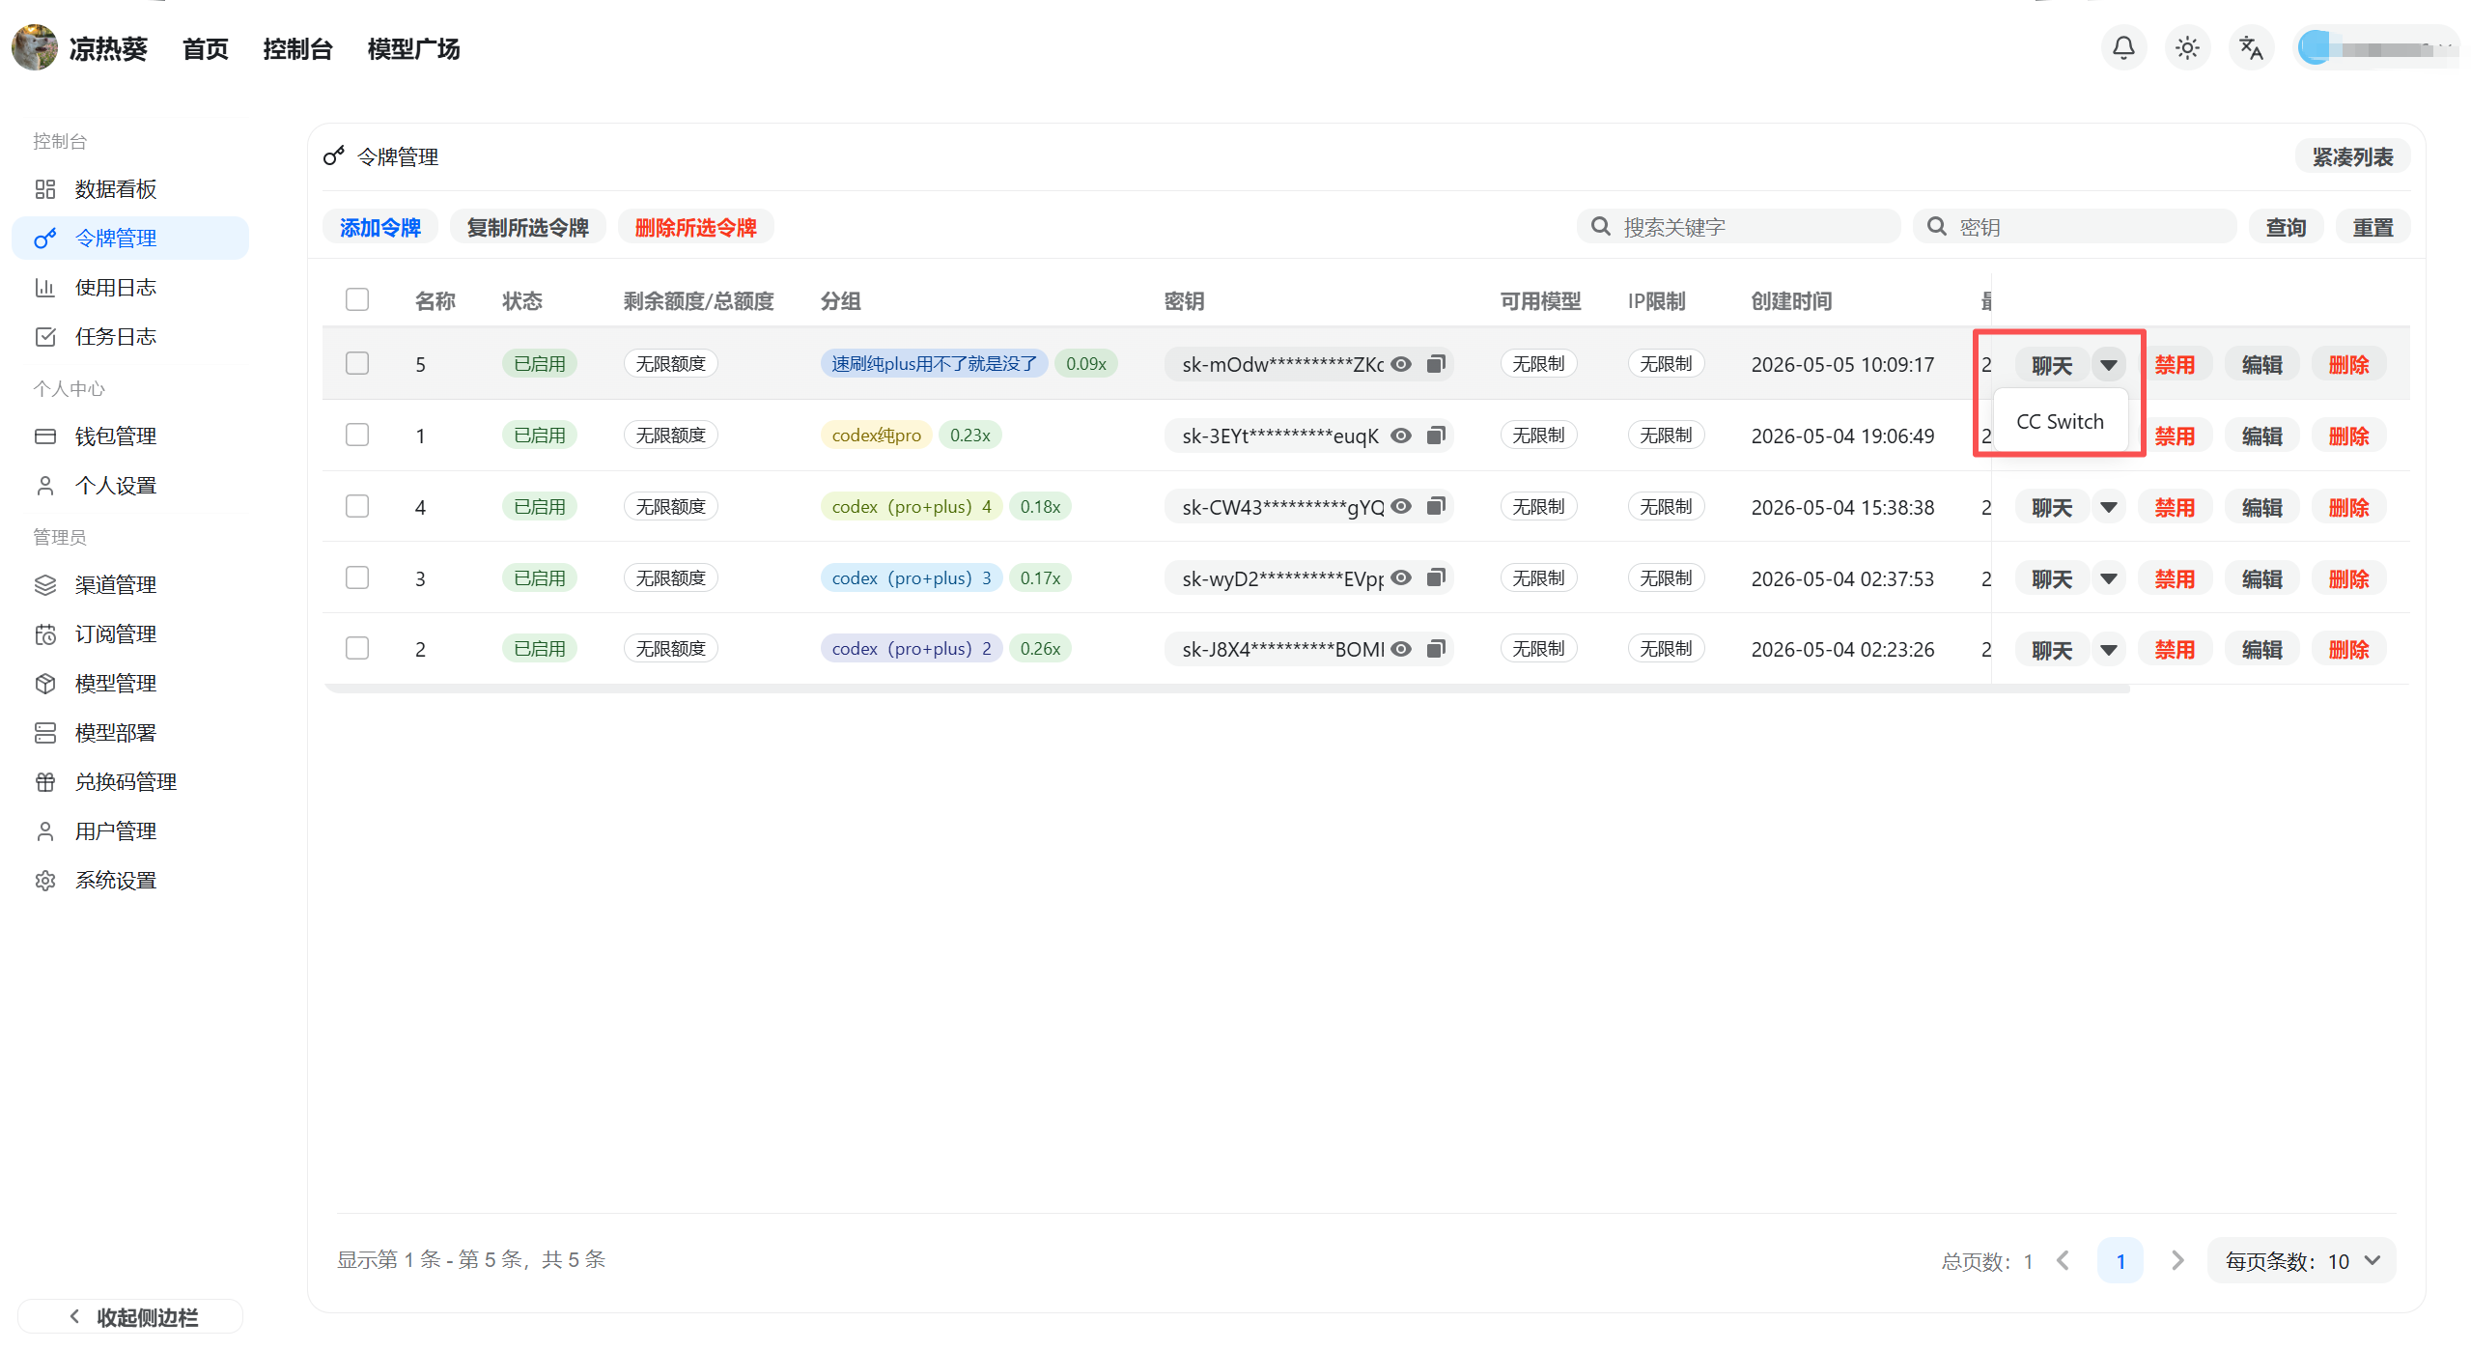Switch to 紧凑列表 view
This screenshot has height=1350, width=2471.
tap(2352, 157)
